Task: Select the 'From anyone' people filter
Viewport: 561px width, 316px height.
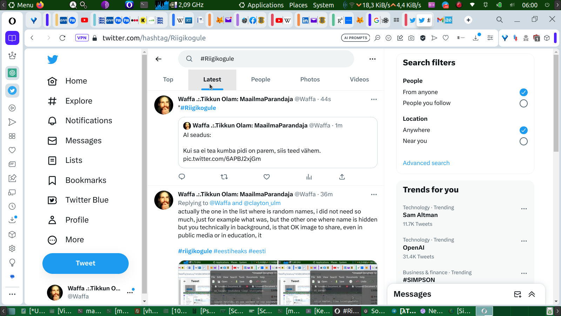Action: tap(523, 92)
